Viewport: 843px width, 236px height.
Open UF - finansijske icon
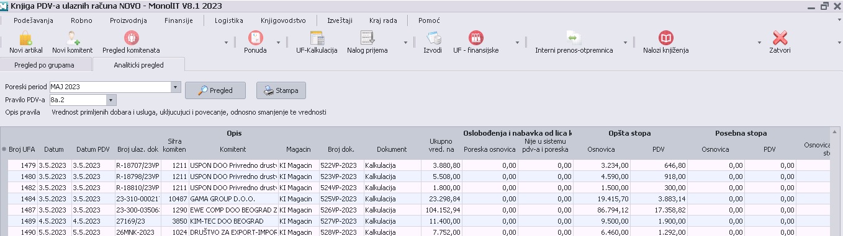point(476,38)
